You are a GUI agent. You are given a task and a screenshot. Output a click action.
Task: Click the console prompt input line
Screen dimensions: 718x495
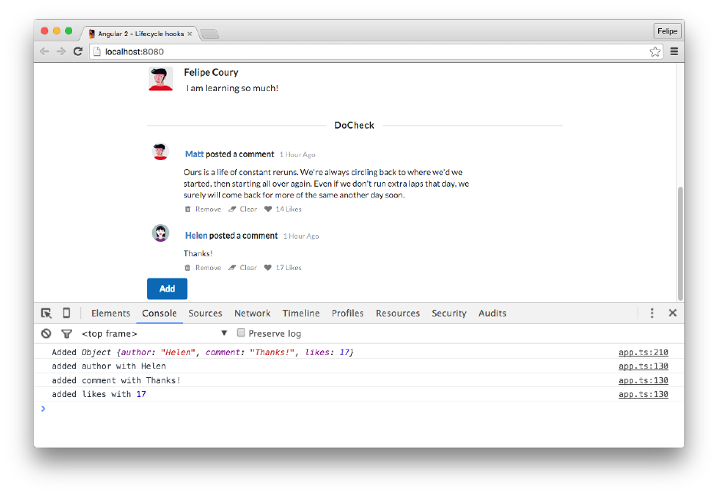[x=359, y=409]
